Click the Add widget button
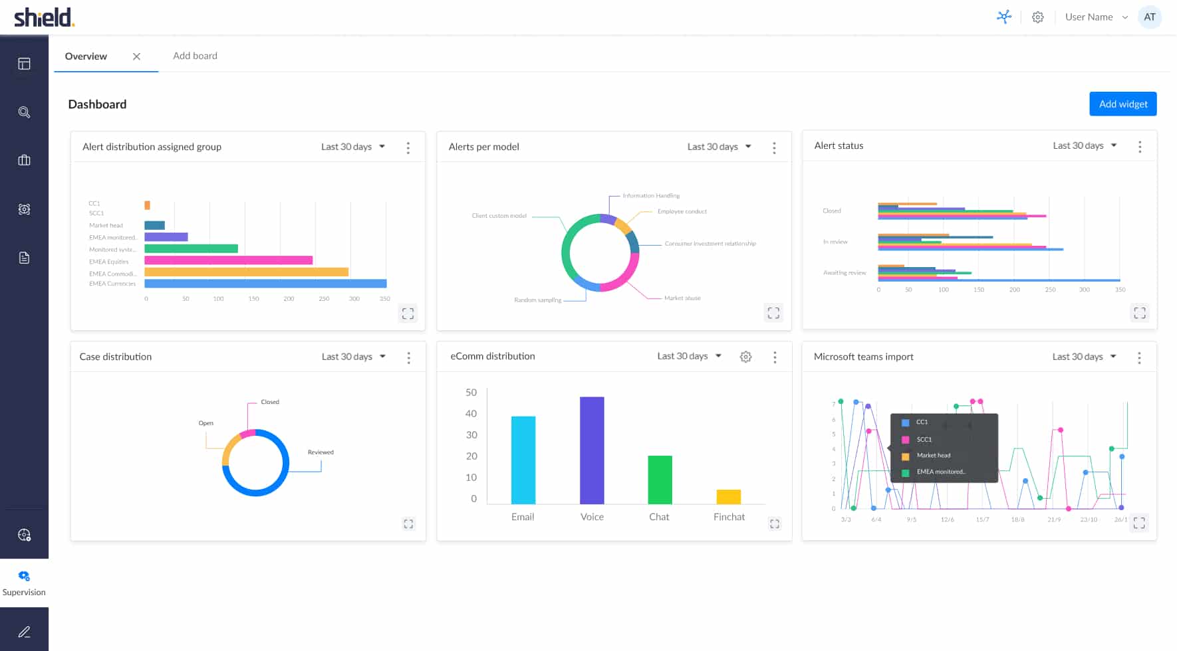 [1122, 104]
